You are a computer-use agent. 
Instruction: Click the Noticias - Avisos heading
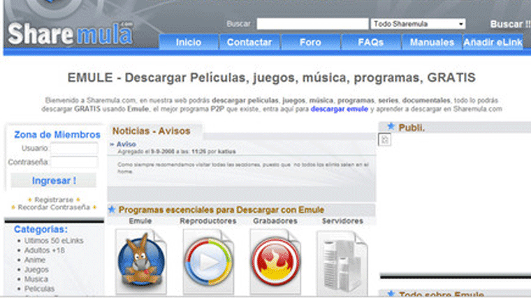pyautogui.click(x=151, y=131)
